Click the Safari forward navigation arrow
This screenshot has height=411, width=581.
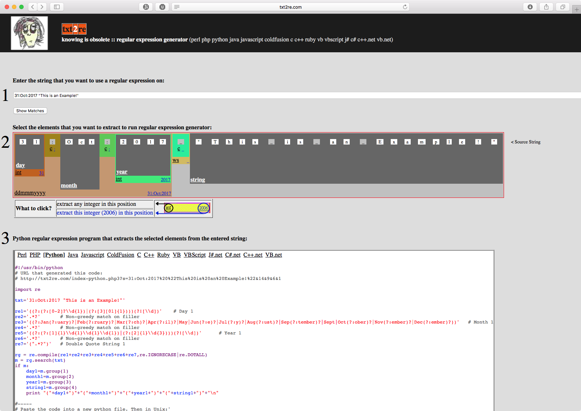42,7
